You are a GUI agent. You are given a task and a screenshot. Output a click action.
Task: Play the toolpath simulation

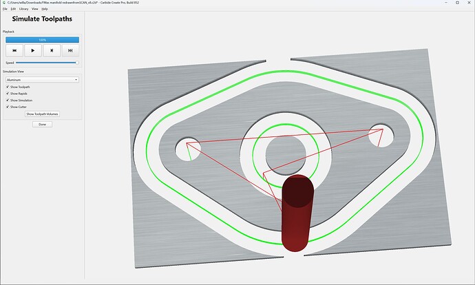tap(33, 50)
